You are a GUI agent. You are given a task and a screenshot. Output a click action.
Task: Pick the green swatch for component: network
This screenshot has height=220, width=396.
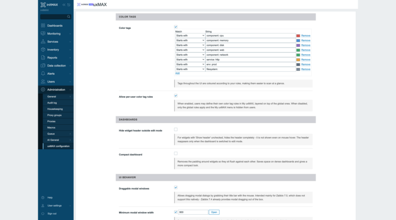pos(298,55)
